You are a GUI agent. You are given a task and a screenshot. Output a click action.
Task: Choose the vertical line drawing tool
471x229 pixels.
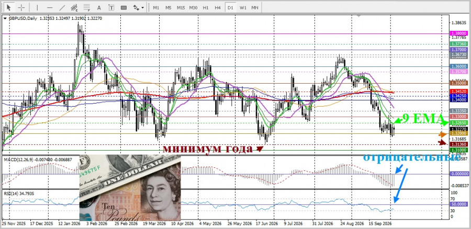(37, 7)
